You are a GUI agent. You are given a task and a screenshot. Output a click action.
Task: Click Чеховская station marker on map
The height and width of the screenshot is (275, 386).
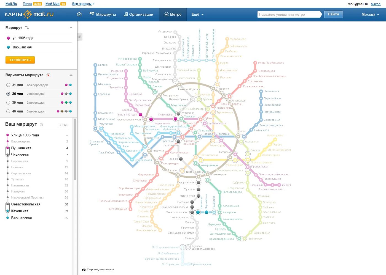(178, 113)
